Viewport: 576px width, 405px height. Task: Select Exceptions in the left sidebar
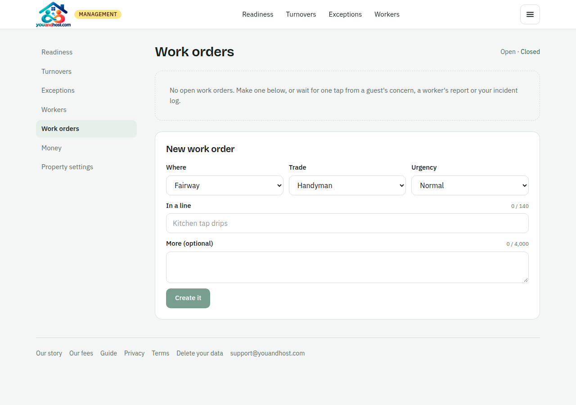(x=86, y=90)
